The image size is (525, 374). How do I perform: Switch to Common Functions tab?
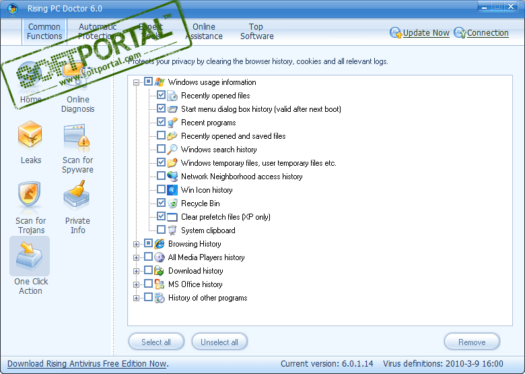pos(44,31)
